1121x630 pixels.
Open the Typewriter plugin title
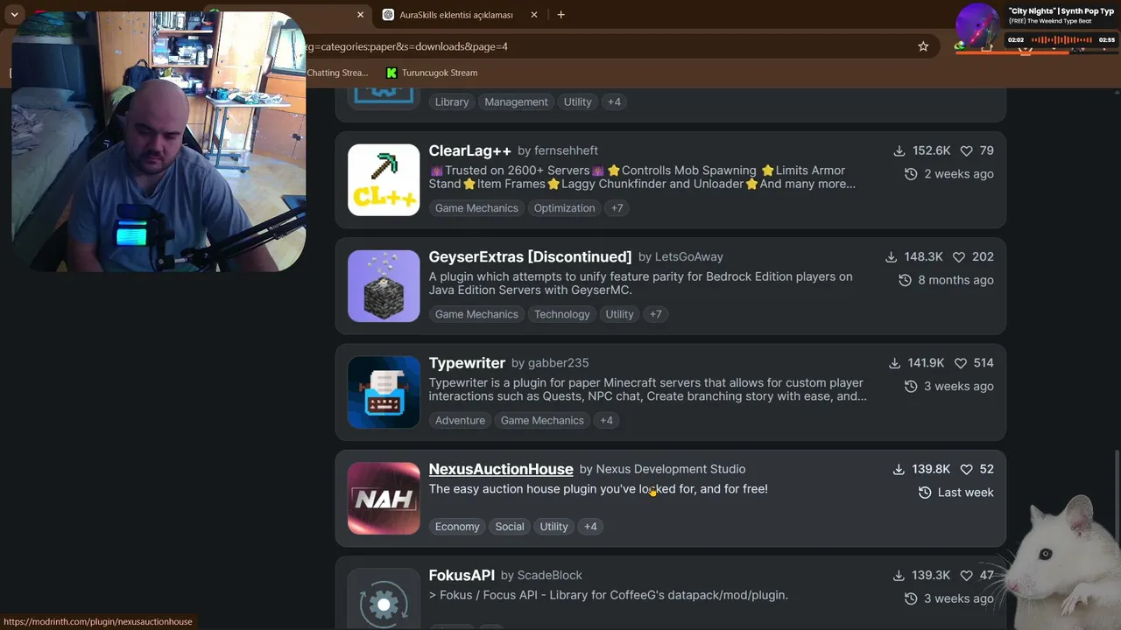[x=467, y=363]
